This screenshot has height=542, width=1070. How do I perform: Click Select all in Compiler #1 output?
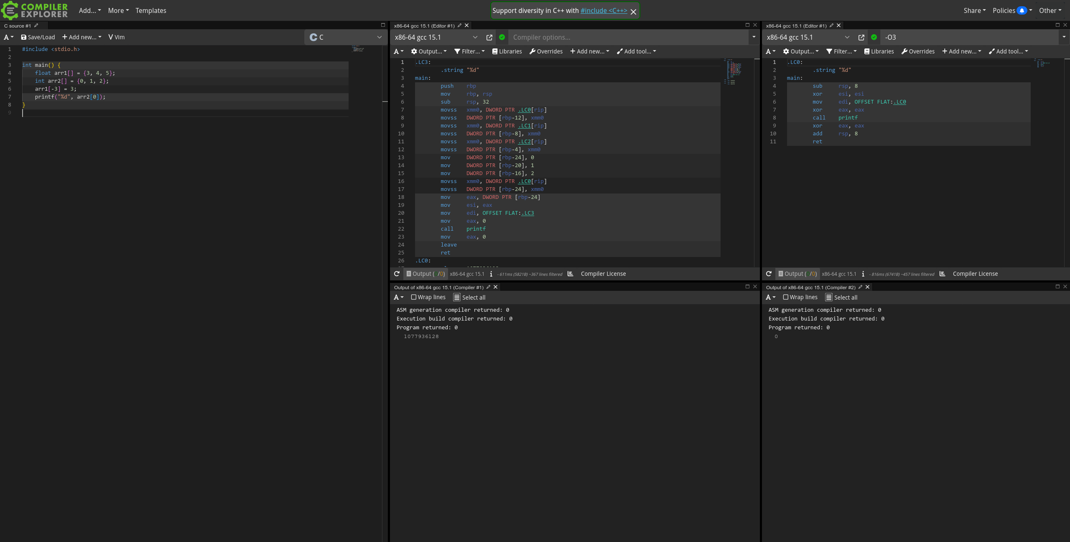[469, 297]
